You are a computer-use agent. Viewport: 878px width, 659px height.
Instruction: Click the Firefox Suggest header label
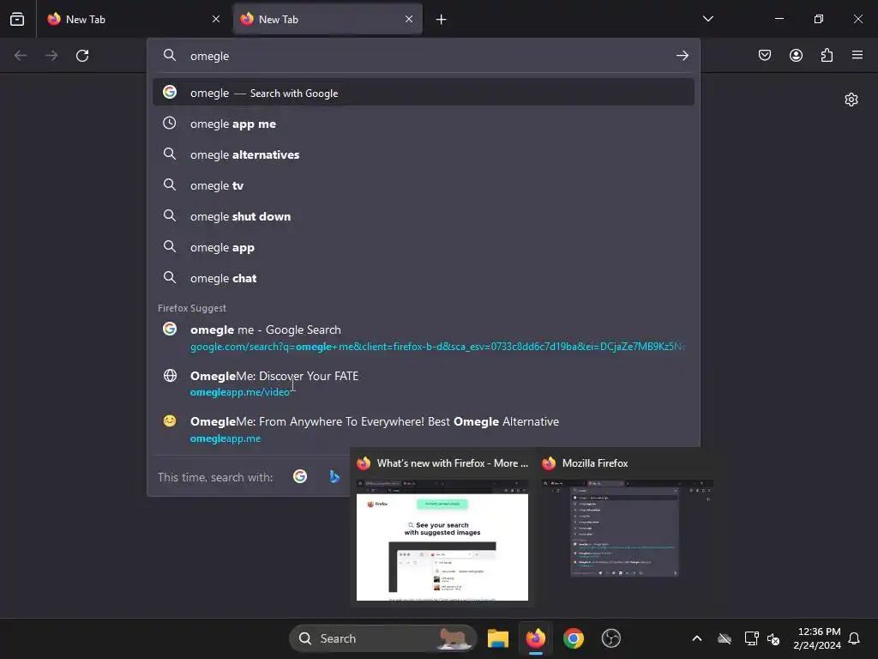pyautogui.click(x=192, y=308)
